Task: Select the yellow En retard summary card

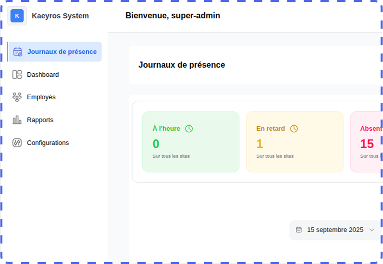Action: (x=294, y=142)
